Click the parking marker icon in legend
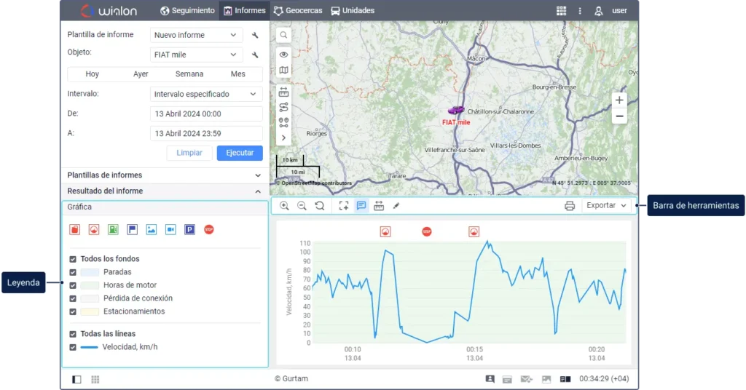 [189, 229]
